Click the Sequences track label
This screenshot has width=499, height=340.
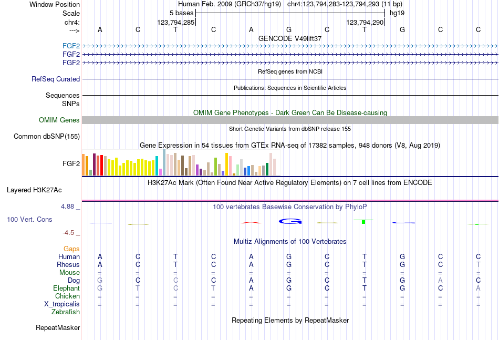coord(63,95)
